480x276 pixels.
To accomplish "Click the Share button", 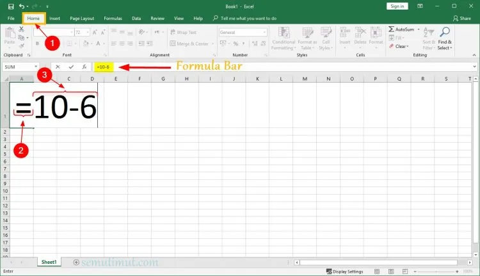I will tap(462, 19).
